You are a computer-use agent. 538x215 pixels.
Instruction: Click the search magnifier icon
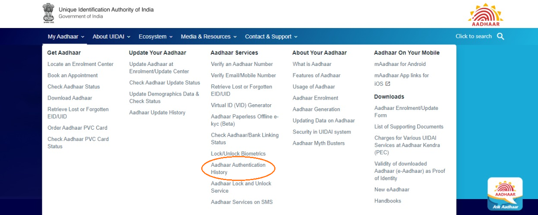(500, 37)
